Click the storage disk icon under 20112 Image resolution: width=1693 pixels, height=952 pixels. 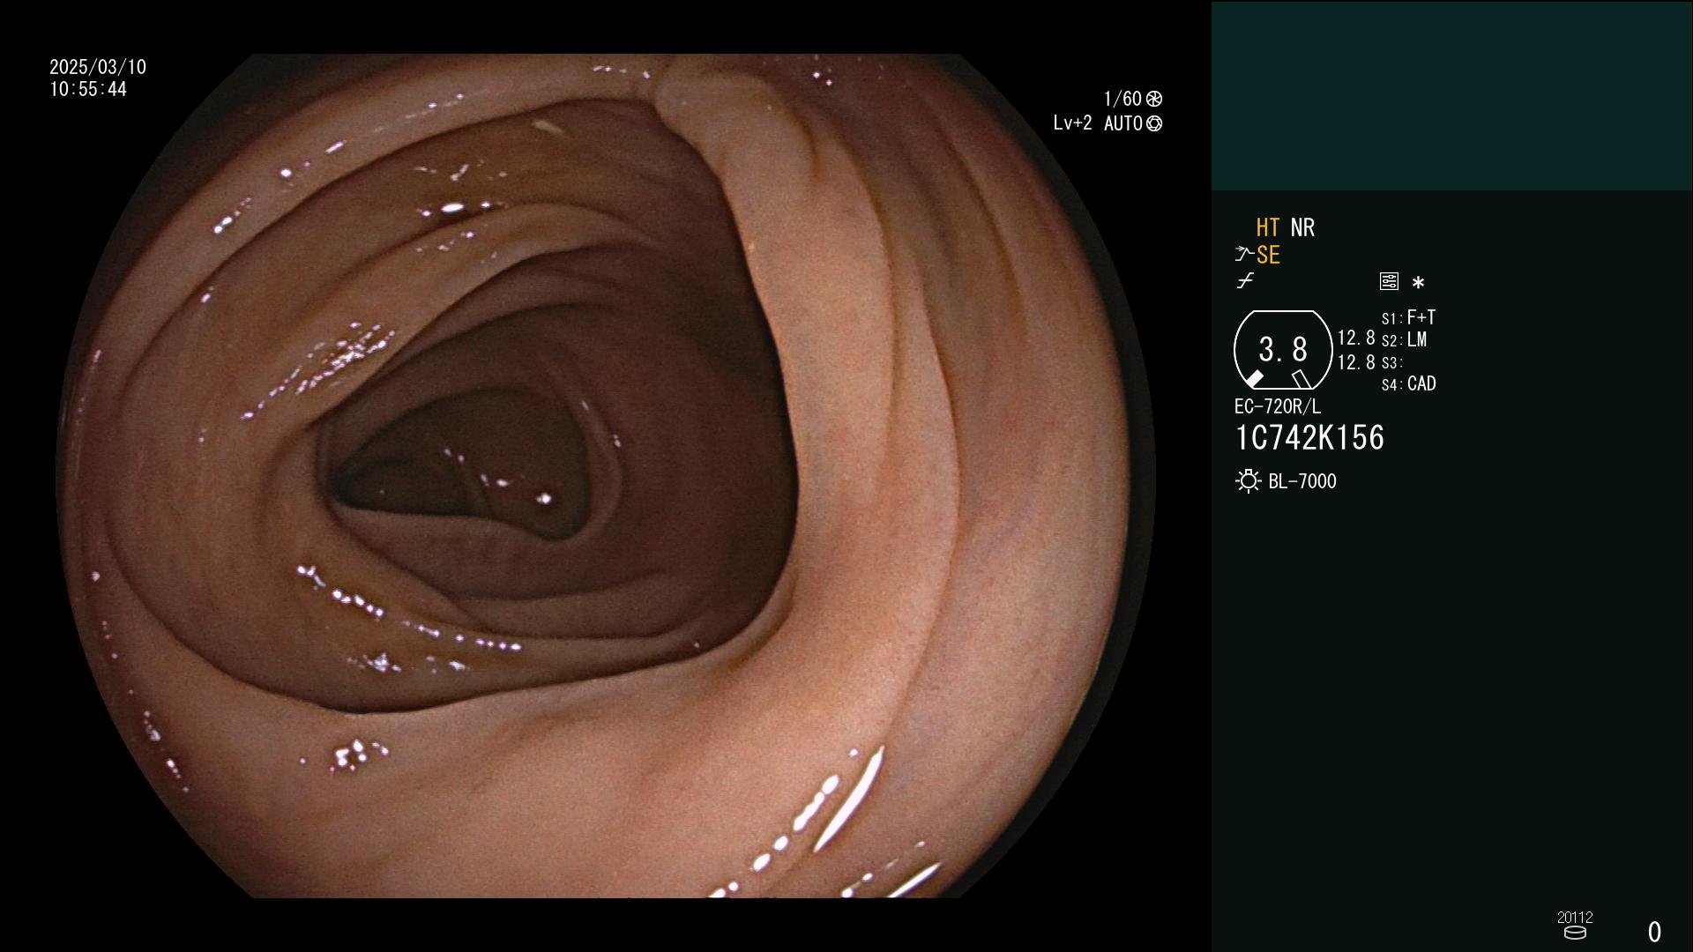(1575, 933)
